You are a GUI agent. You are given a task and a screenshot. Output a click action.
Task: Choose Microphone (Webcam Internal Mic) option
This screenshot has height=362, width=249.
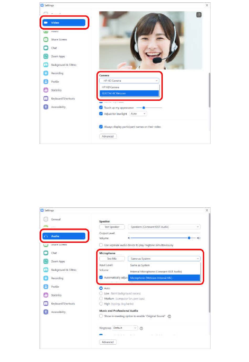point(164,278)
